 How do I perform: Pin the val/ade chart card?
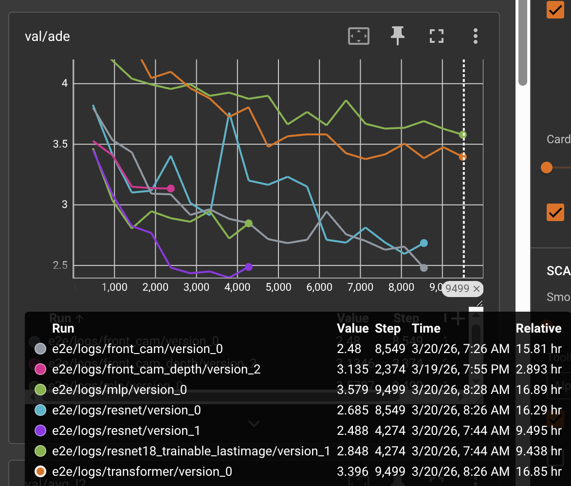397,36
